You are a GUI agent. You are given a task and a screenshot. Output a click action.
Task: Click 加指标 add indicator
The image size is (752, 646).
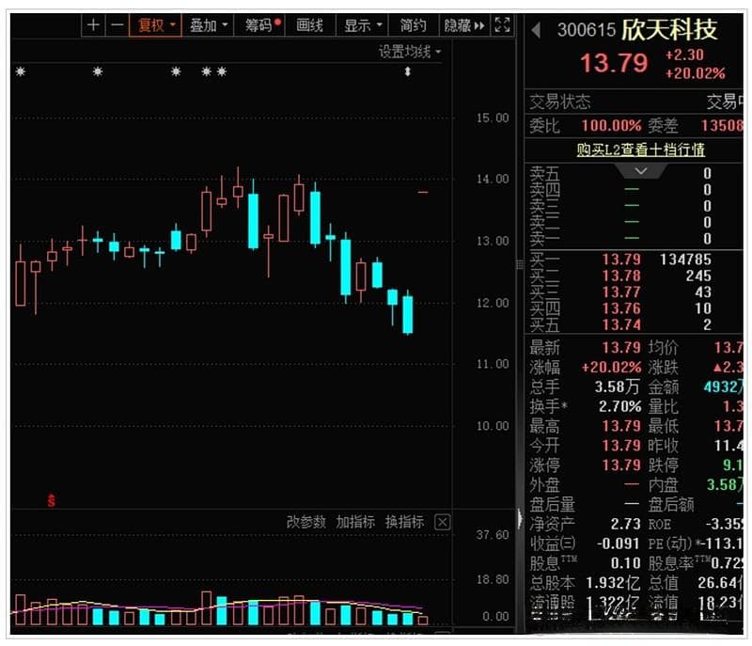tap(355, 521)
